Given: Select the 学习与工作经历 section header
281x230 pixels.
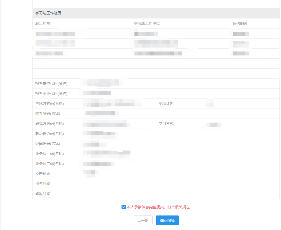Looking at the screenshot, I should coord(48,13).
